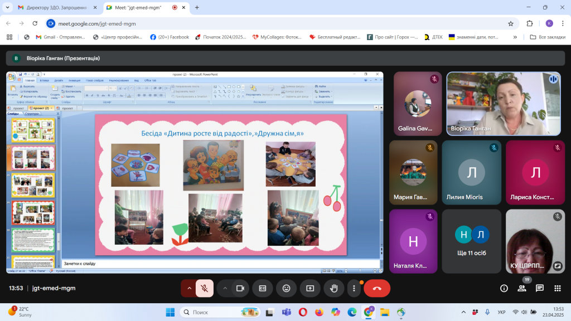Unmute the microphone in Meet controls
Image resolution: width=571 pixels, height=321 pixels.
(205, 288)
